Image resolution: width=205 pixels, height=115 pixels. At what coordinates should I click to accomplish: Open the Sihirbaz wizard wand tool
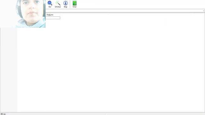tap(58, 4)
